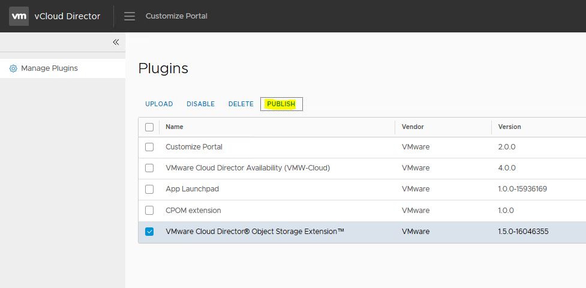This screenshot has width=586, height=288.
Task: Toggle the select-all checkbox in the header
Action: (x=149, y=127)
